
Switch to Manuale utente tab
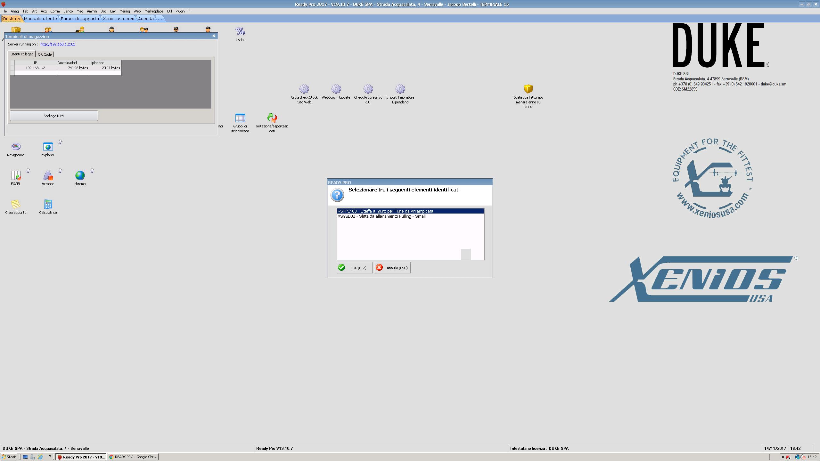[x=40, y=19]
